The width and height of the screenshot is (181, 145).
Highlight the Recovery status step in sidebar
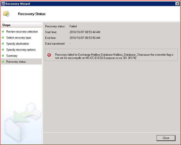point(16,62)
